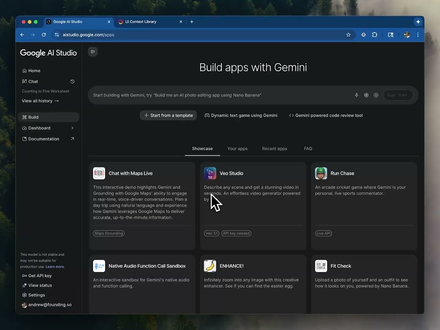Open View status
The height and width of the screenshot is (330, 440).
pos(37,285)
